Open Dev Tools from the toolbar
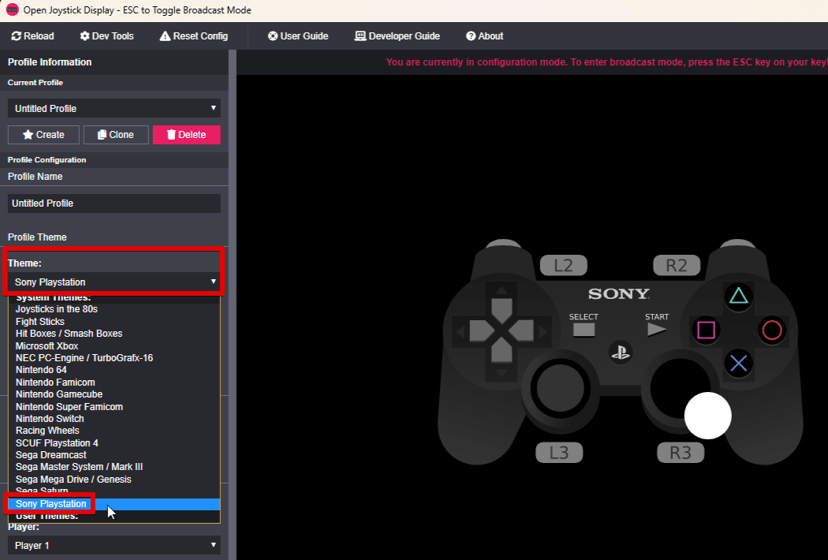 coord(106,36)
